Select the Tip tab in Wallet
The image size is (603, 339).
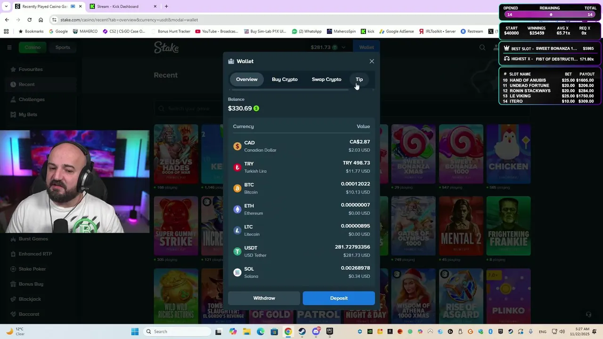pos(359,79)
